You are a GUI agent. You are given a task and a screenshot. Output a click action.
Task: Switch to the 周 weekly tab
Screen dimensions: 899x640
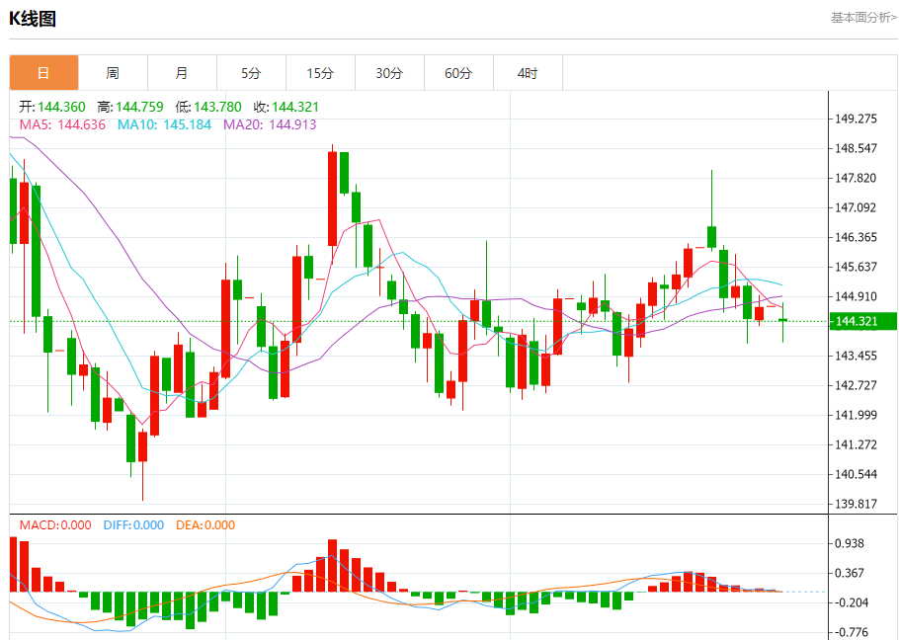pos(113,73)
